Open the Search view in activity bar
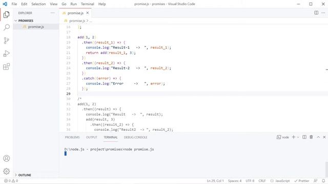Viewport: 328px width, 184px height. [7, 27]
